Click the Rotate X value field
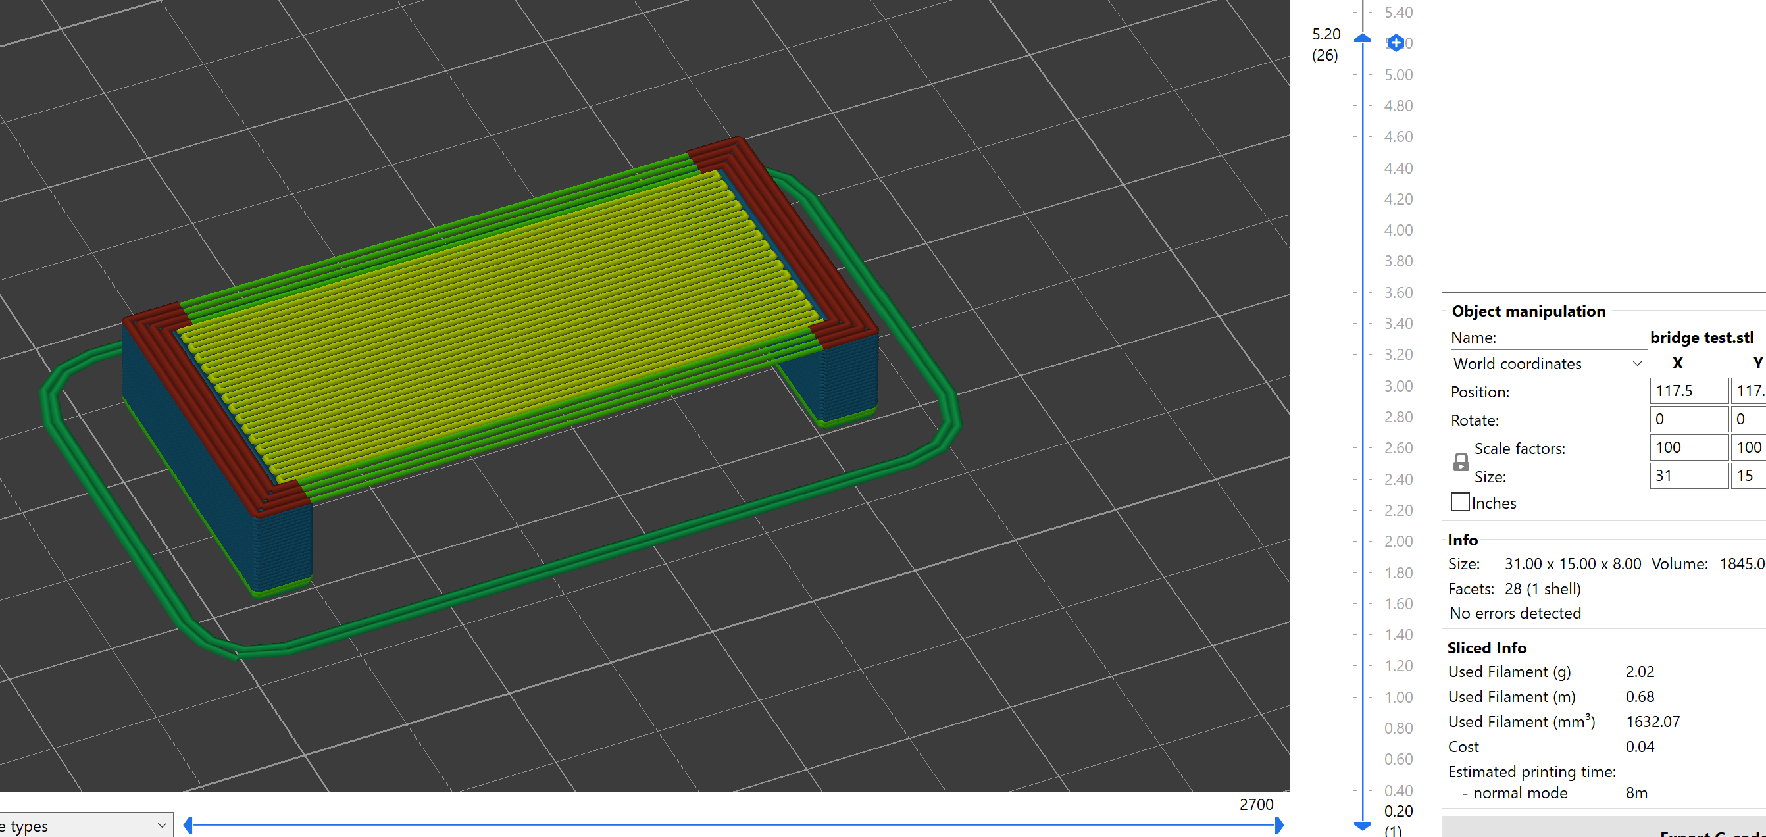This screenshot has height=837, width=1766. (x=1688, y=419)
